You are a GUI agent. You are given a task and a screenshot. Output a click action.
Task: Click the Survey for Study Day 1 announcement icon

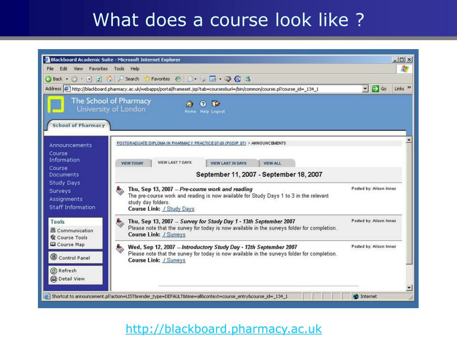120,223
